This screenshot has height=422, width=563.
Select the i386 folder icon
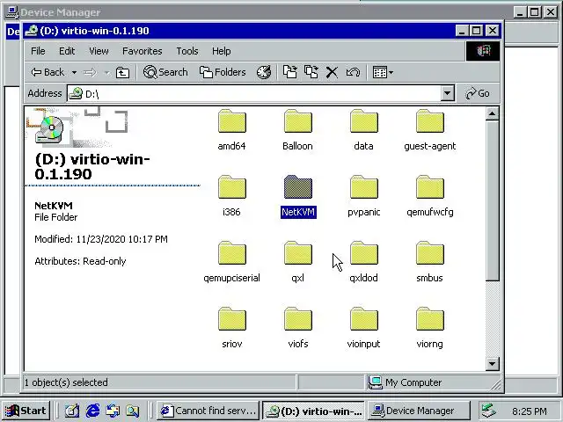pos(232,187)
